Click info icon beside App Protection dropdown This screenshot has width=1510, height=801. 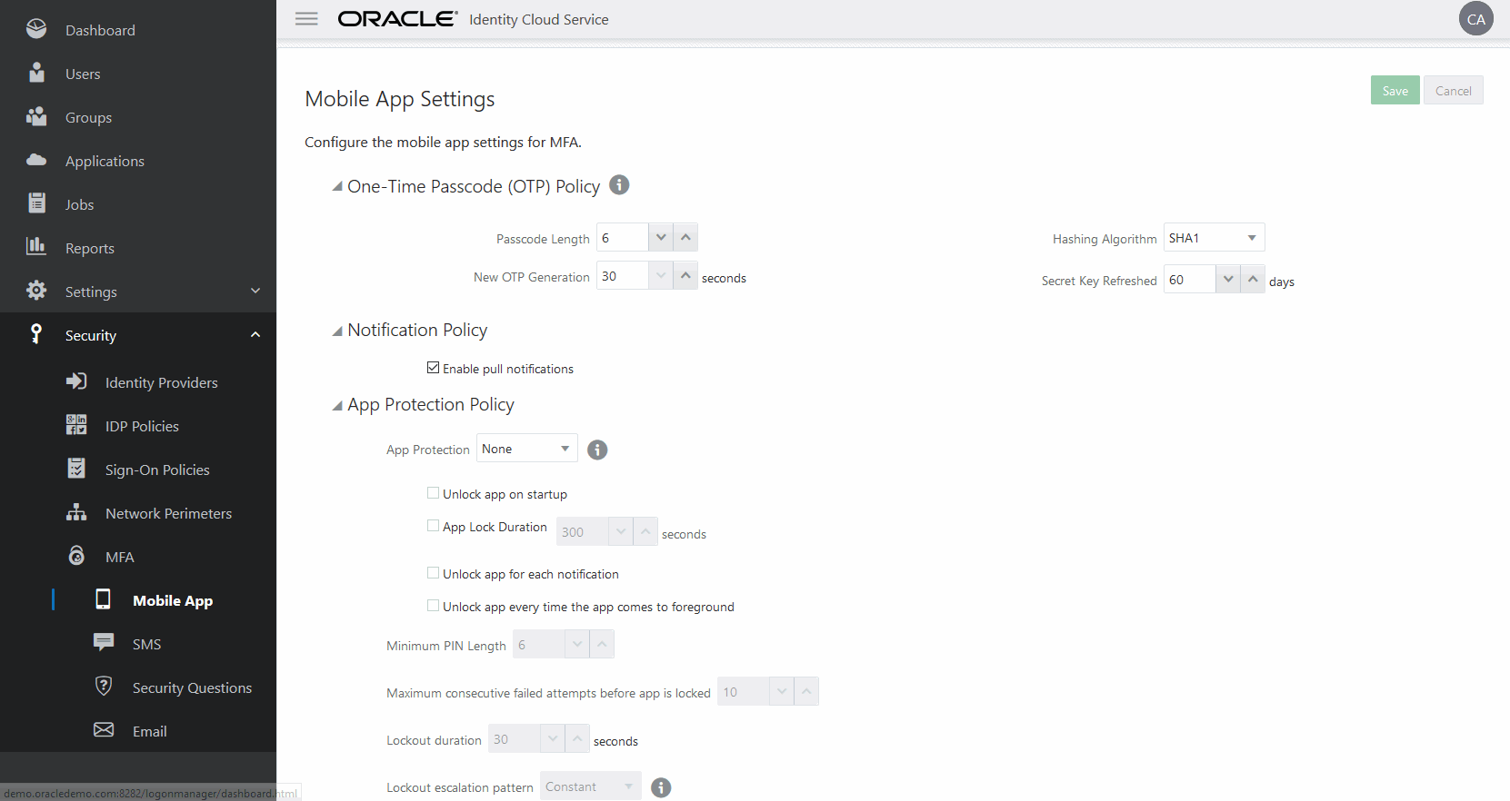[x=597, y=450]
